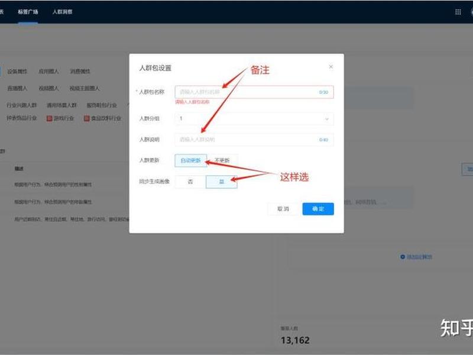This screenshot has width=473, height=355.
Task: Open the 人群分组 dropdown
Action: click(254, 119)
